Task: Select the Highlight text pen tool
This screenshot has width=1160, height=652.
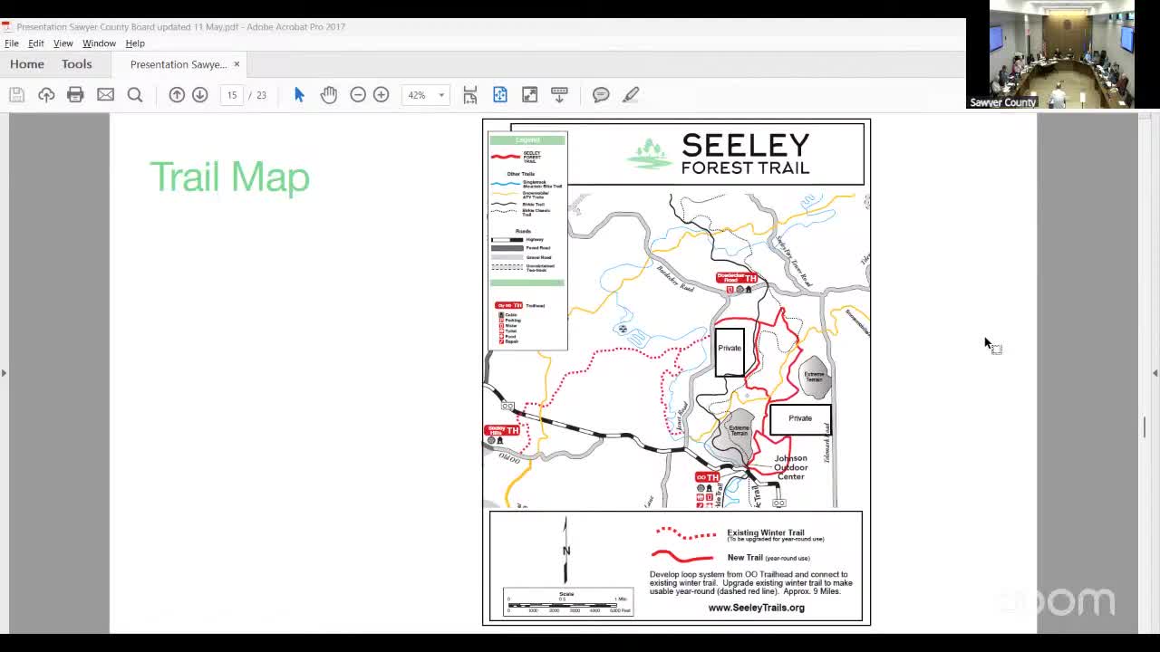Action: point(631,95)
